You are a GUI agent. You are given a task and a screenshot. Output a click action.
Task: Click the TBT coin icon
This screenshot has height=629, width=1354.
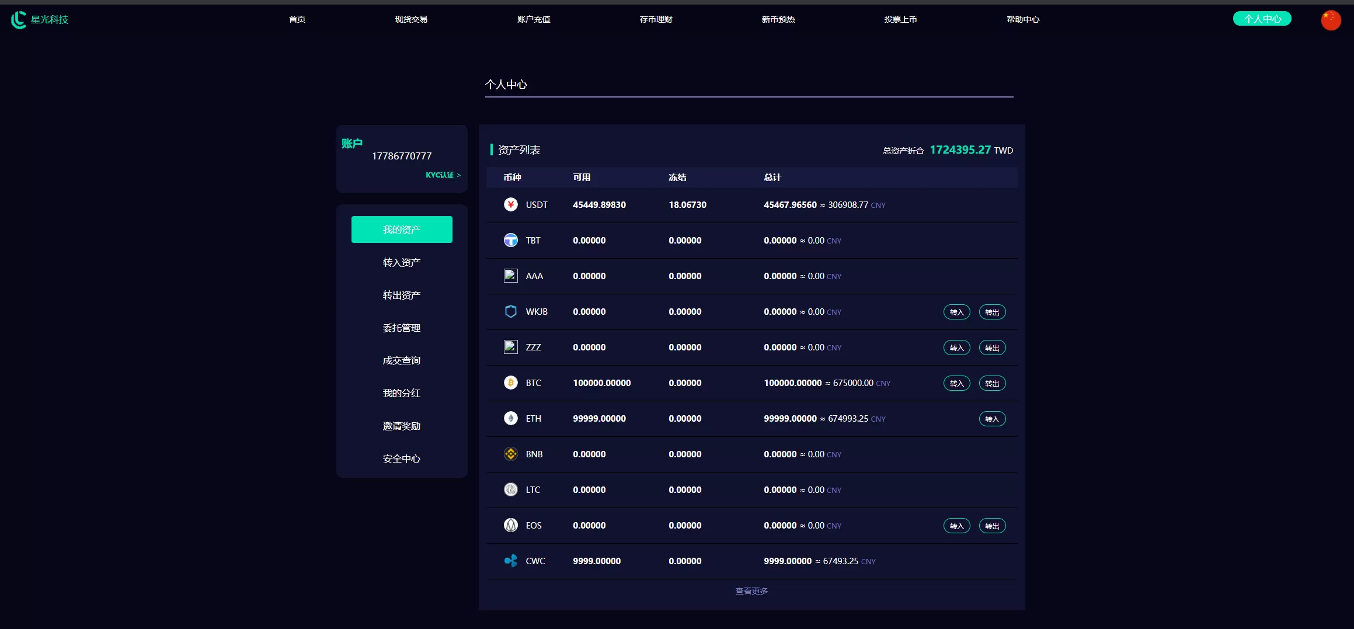pos(510,240)
